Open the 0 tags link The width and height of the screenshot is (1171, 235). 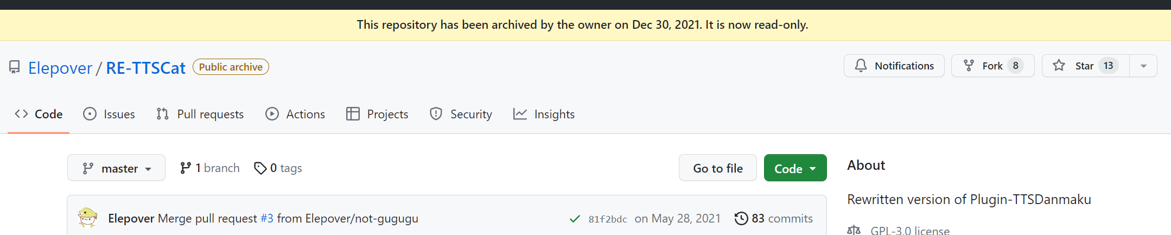tap(278, 168)
